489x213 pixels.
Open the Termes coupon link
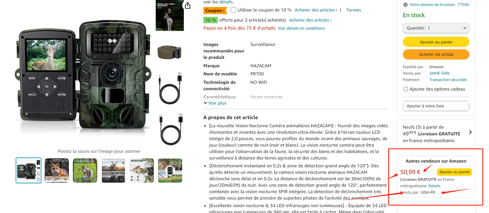(353, 10)
